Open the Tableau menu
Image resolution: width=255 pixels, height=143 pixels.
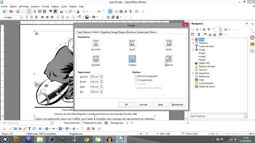(55, 6)
